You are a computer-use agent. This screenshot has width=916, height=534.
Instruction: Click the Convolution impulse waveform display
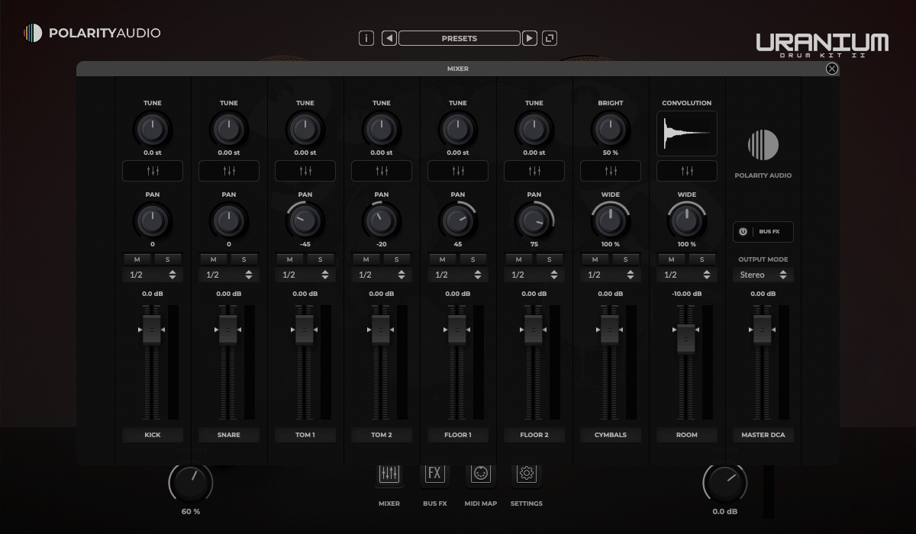[687, 133]
